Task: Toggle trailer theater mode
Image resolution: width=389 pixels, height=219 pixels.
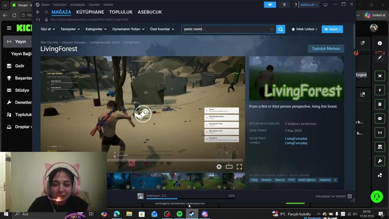Action: point(229,167)
